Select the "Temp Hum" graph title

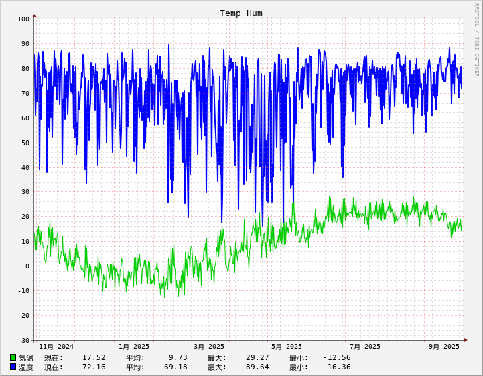tap(241, 13)
